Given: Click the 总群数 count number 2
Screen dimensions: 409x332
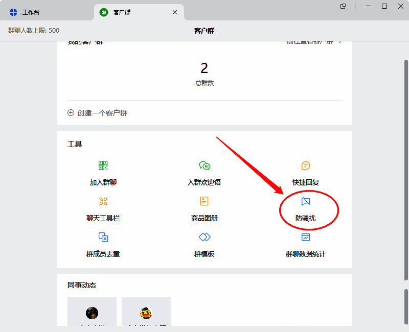Looking at the screenshot, I should click(x=204, y=68).
